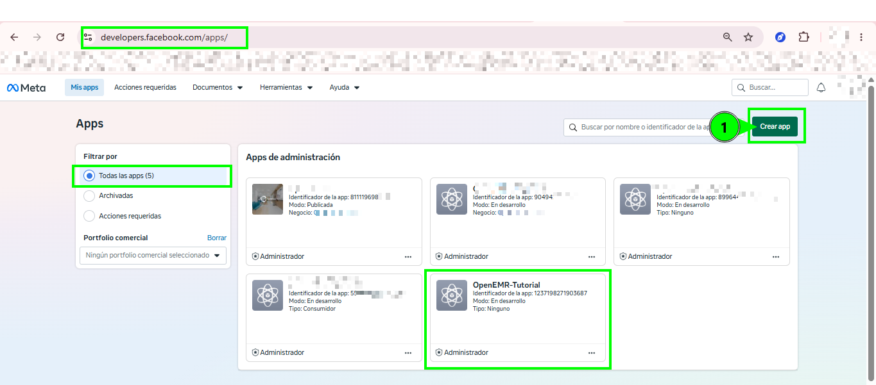
Task: Bookmark this page with the star icon
Action: point(748,37)
